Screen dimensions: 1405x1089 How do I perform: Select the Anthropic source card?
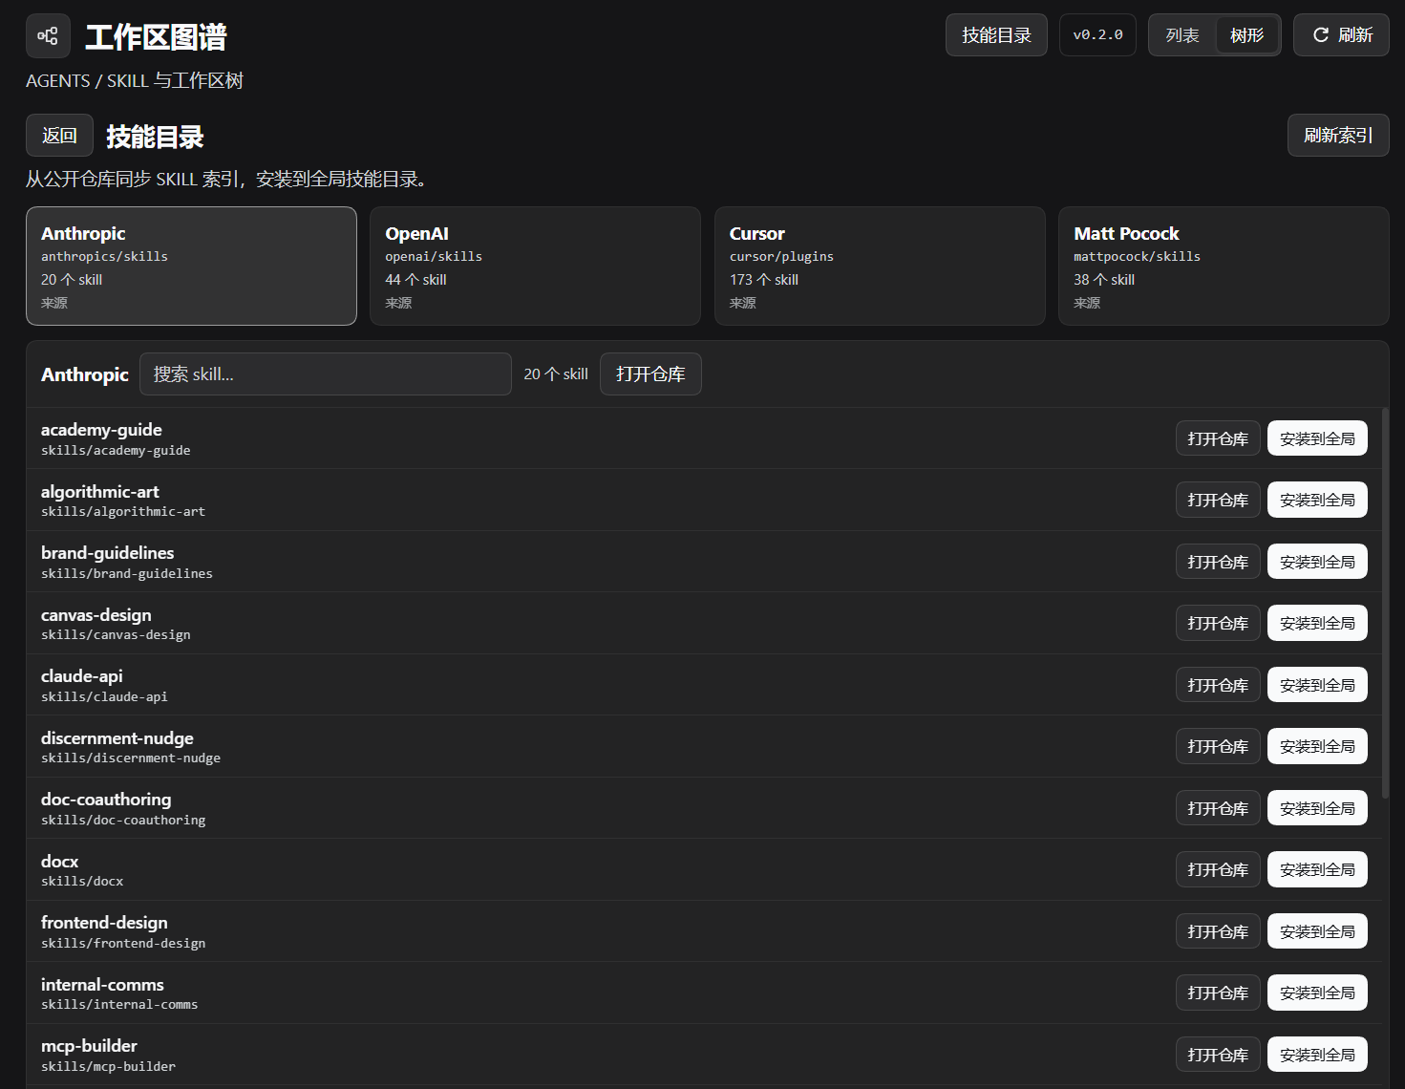pos(191,267)
